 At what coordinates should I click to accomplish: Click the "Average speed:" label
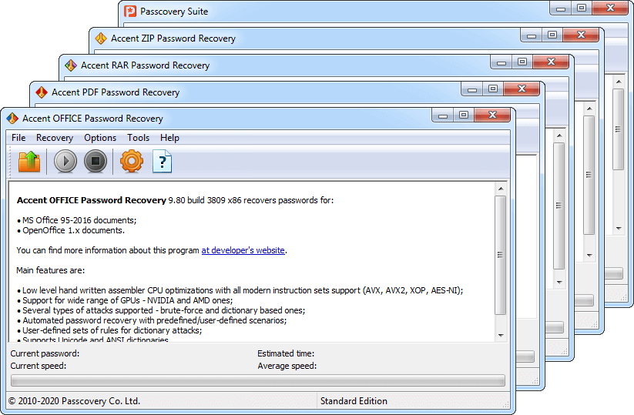(287, 366)
